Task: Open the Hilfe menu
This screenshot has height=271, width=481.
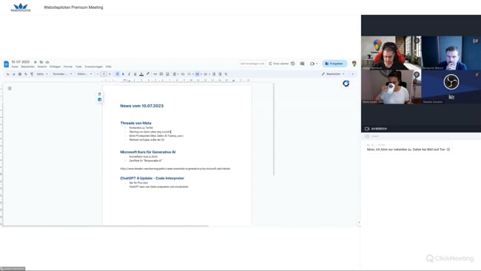Action: point(108,67)
